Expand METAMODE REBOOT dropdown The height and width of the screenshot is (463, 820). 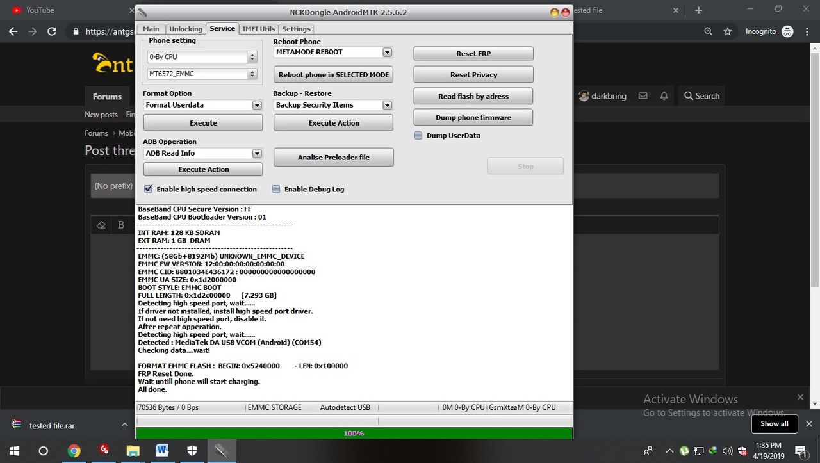pyautogui.click(x=387, y=52)
